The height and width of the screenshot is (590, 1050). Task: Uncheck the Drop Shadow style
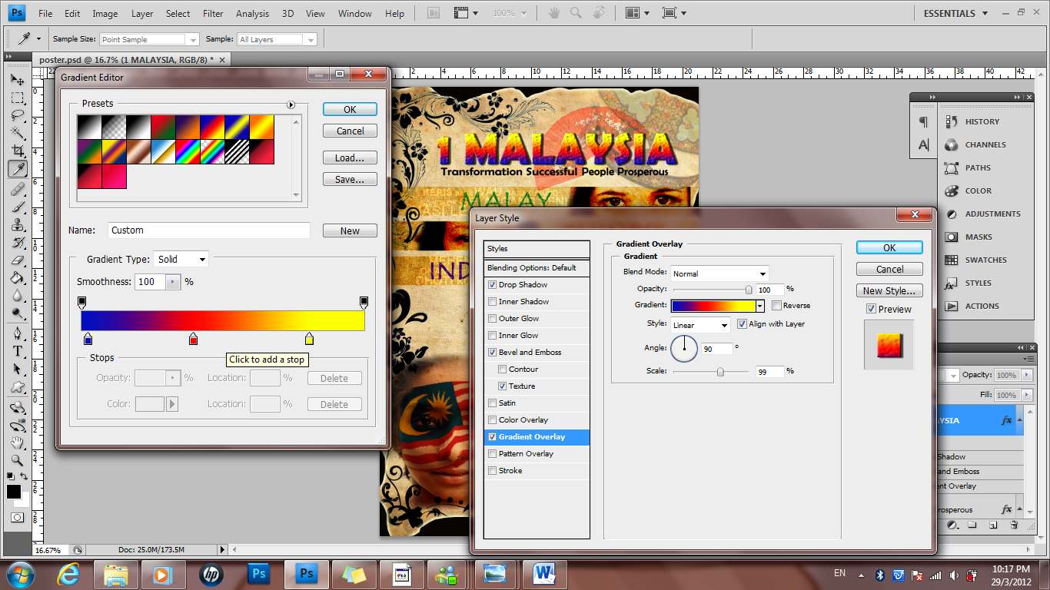pyautogui.click(x=492, y=285)
